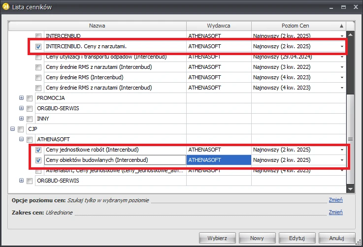Select the PROMOCJA row label
Viewport: 363px width, 247px height.
(51, 98)
